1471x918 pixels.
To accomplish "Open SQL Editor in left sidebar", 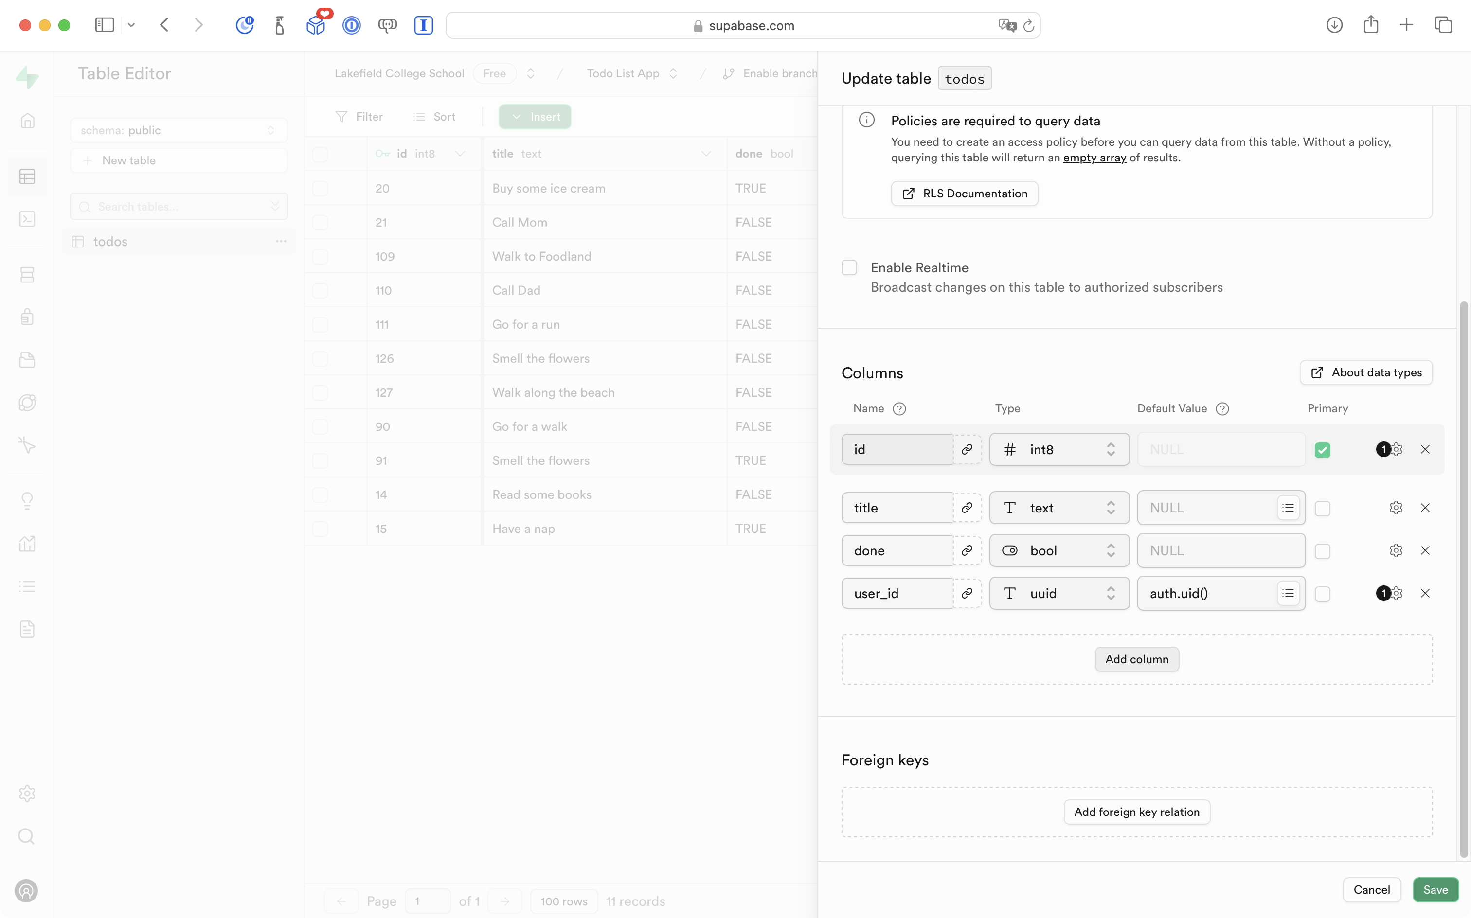I will pos(27,219).
